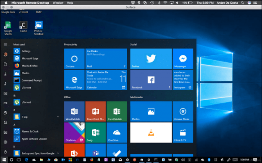Open Firefox on Windows taskbar
This screenshot has height=163, width=262.
click(92, 160)
